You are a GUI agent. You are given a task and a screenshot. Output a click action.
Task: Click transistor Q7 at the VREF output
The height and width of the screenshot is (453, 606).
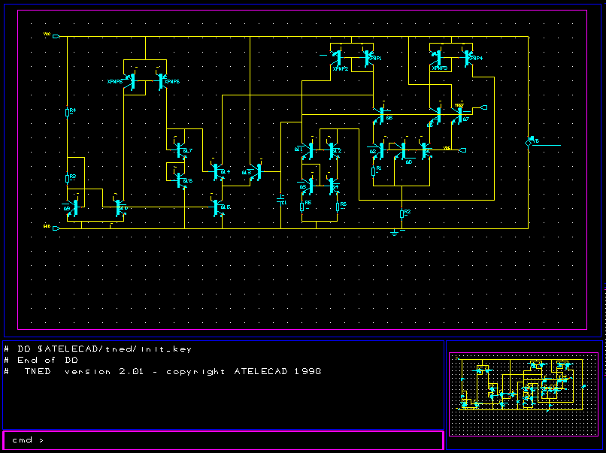[459, 115]
